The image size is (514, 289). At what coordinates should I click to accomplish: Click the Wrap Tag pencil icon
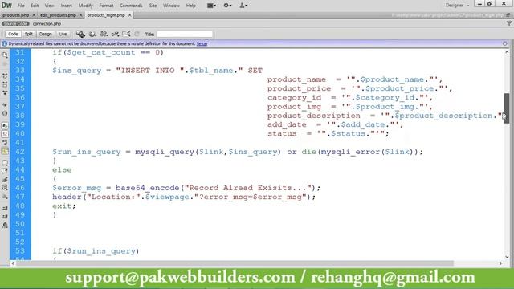[x=5, y=179]
